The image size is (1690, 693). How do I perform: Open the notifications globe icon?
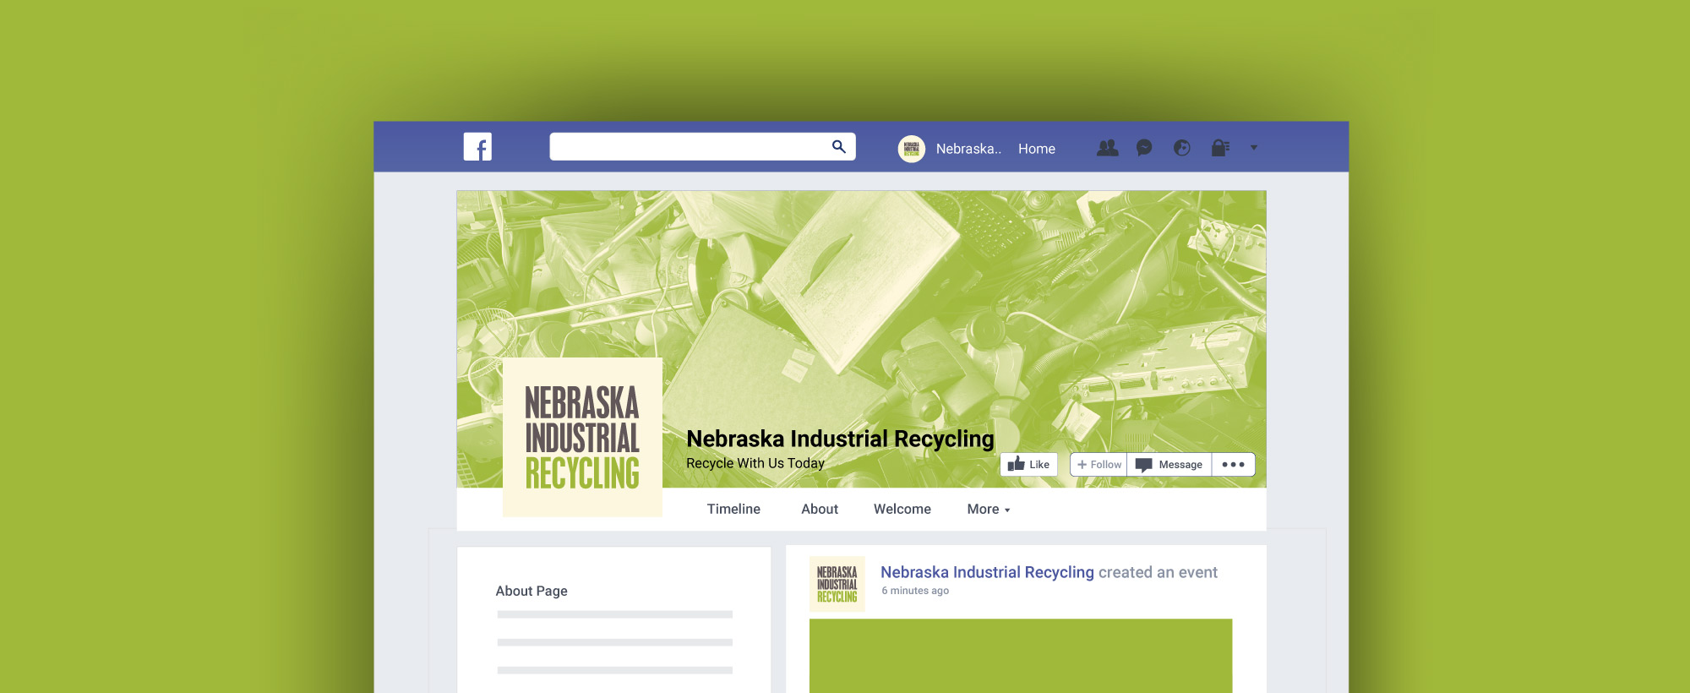coord(1181,148)
